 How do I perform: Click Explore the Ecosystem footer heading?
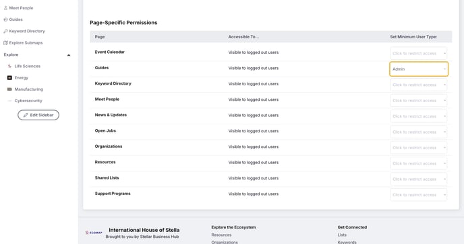(x=233, y=227)
